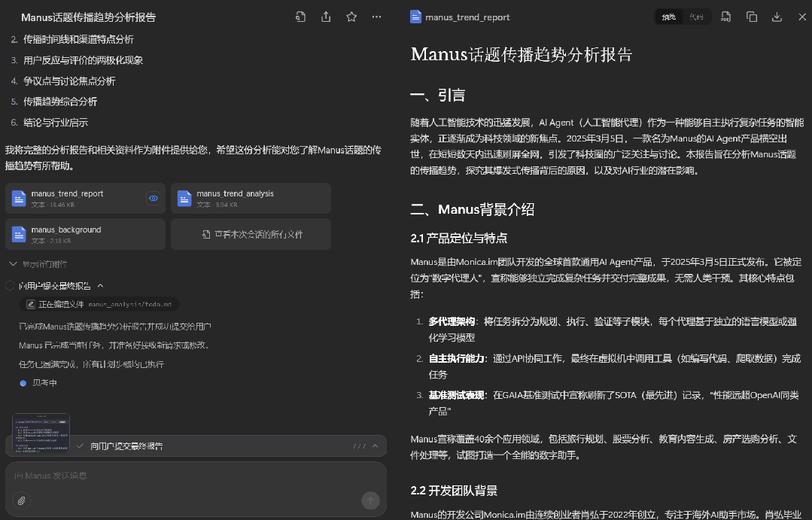Screen dimensions: 812x520
Task: Open the file search icon in the header
Action: click(x=300, y=17)
